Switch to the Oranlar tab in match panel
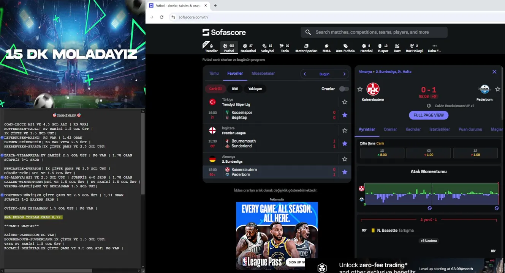505x273 pixels. [390, 129]
